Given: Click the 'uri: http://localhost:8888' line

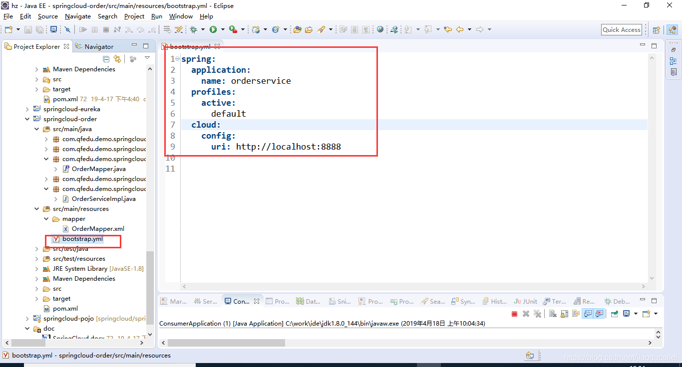Looking at the screenshot, I should (x=276, y=147).
